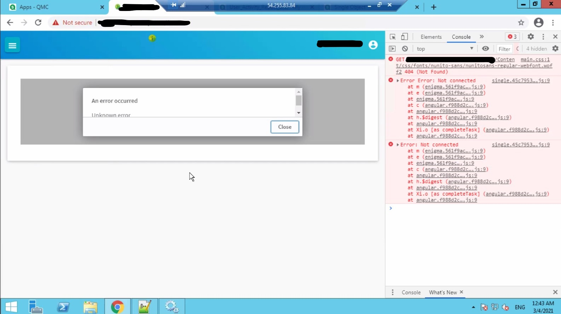The image size is (561, 314).
Task: Create a live expression with eye icon
Action: (x=486, y=49)
